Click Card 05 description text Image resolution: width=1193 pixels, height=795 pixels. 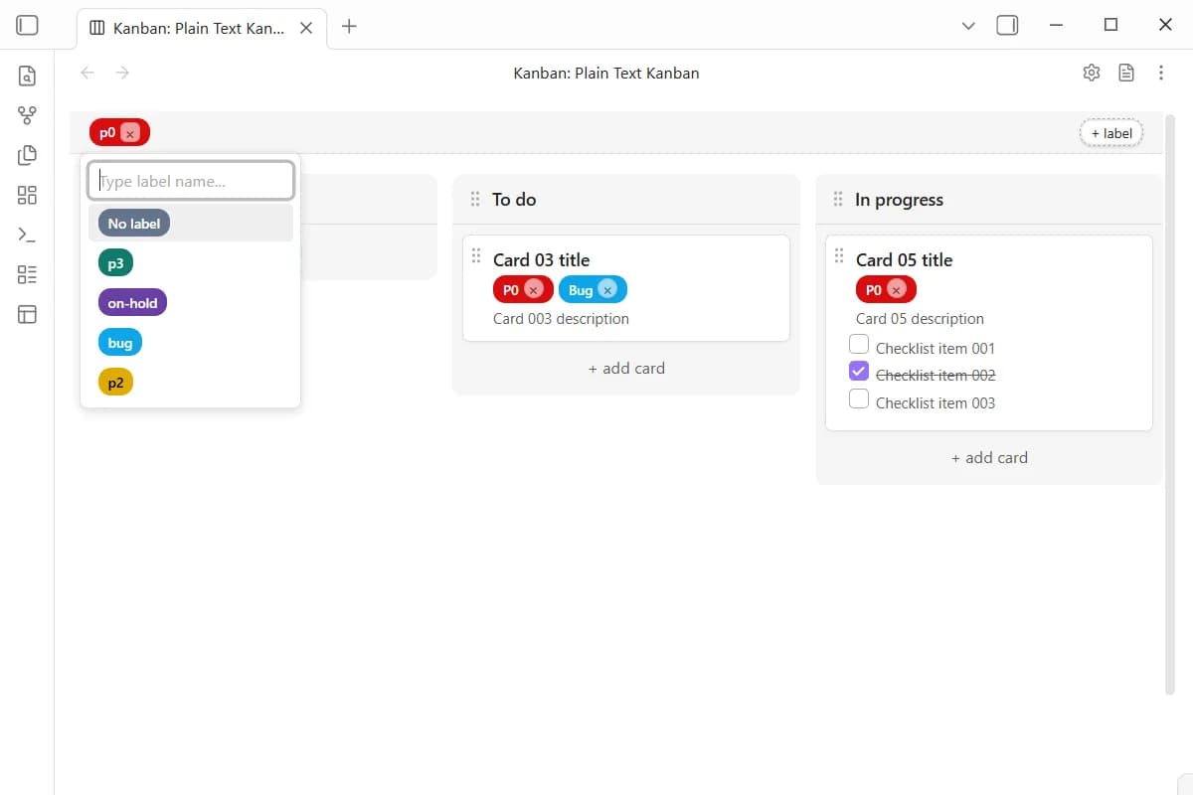pos(921,319)
